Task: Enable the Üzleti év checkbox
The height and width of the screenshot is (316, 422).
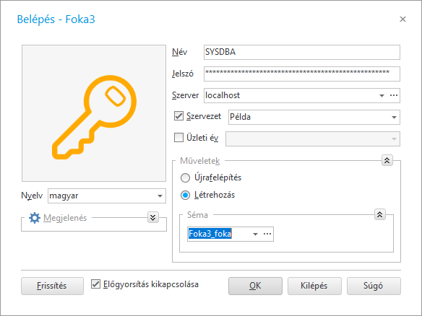Action: click(178, 138)
